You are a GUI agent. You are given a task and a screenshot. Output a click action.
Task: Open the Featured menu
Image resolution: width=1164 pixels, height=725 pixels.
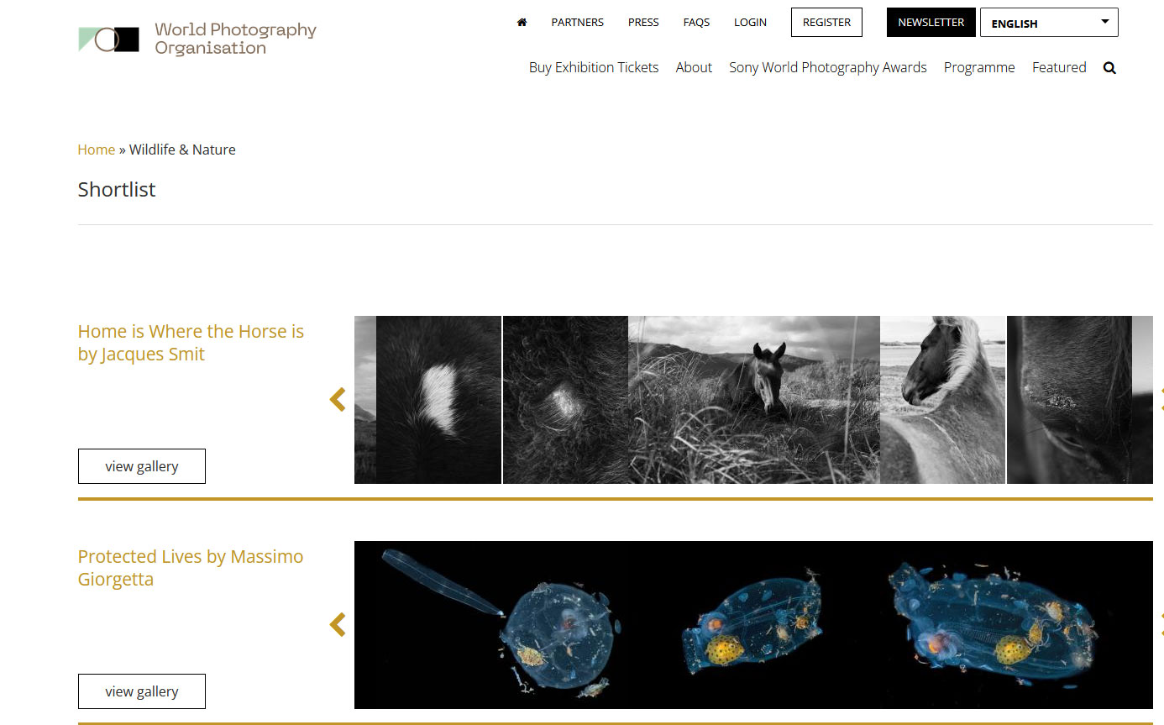point(1059,67)
